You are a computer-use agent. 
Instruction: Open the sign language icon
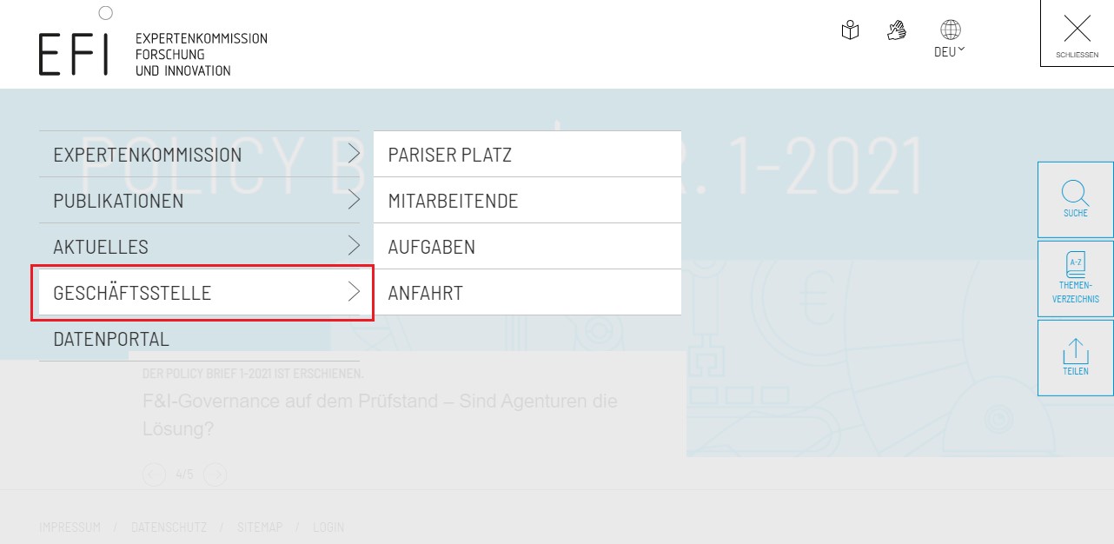click(x=897, y=30)
